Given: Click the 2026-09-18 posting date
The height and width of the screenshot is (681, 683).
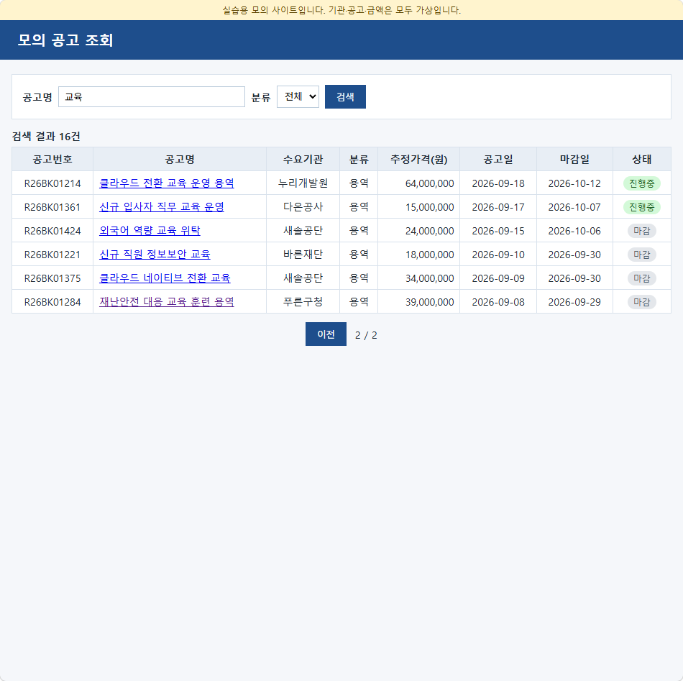Looking at the screenshot, I should (x=498, y=183).
